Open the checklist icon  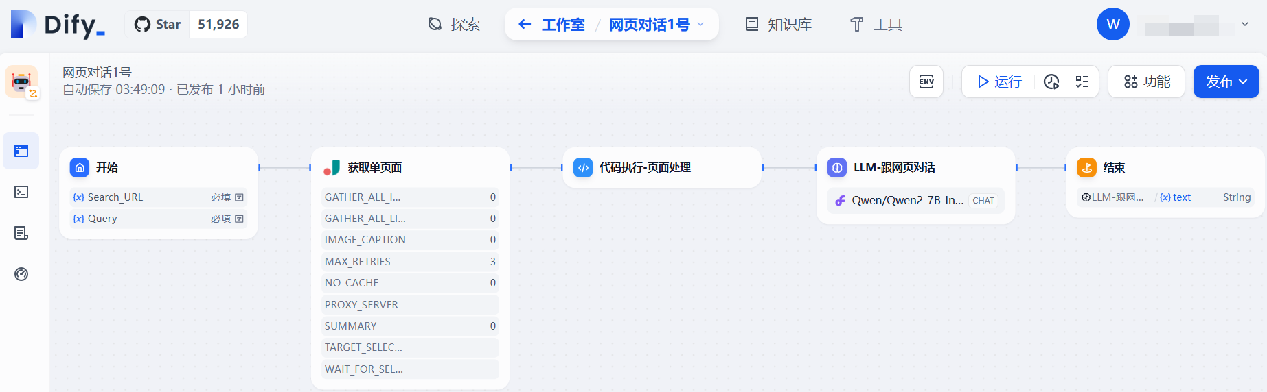pos(1082,82)
